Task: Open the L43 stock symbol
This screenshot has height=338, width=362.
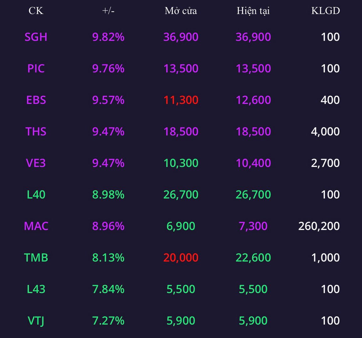Action: point(36,289)
